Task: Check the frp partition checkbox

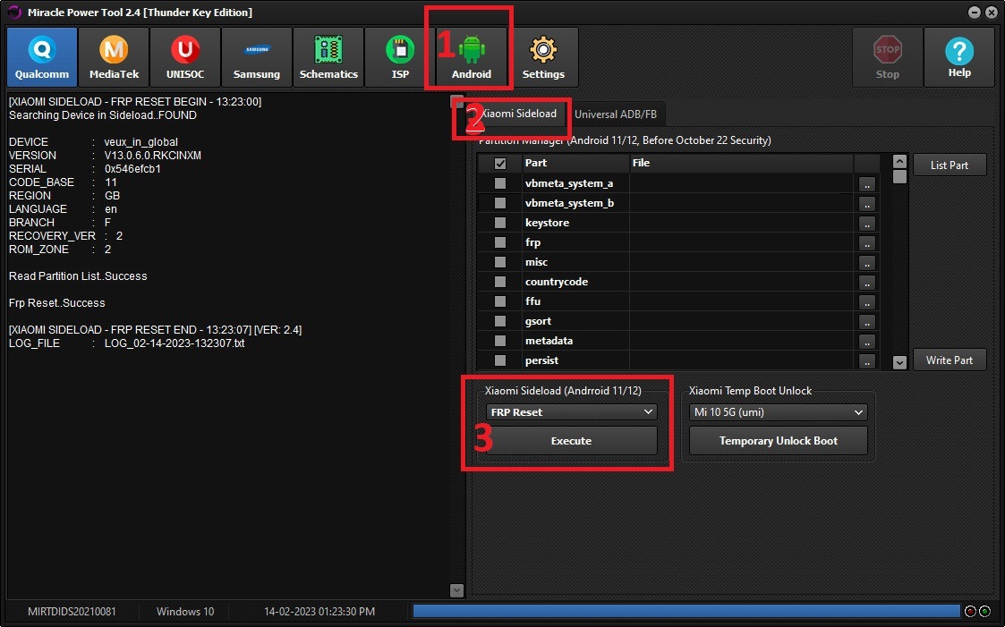Action: pyautogui.click(x=500, y=242)
